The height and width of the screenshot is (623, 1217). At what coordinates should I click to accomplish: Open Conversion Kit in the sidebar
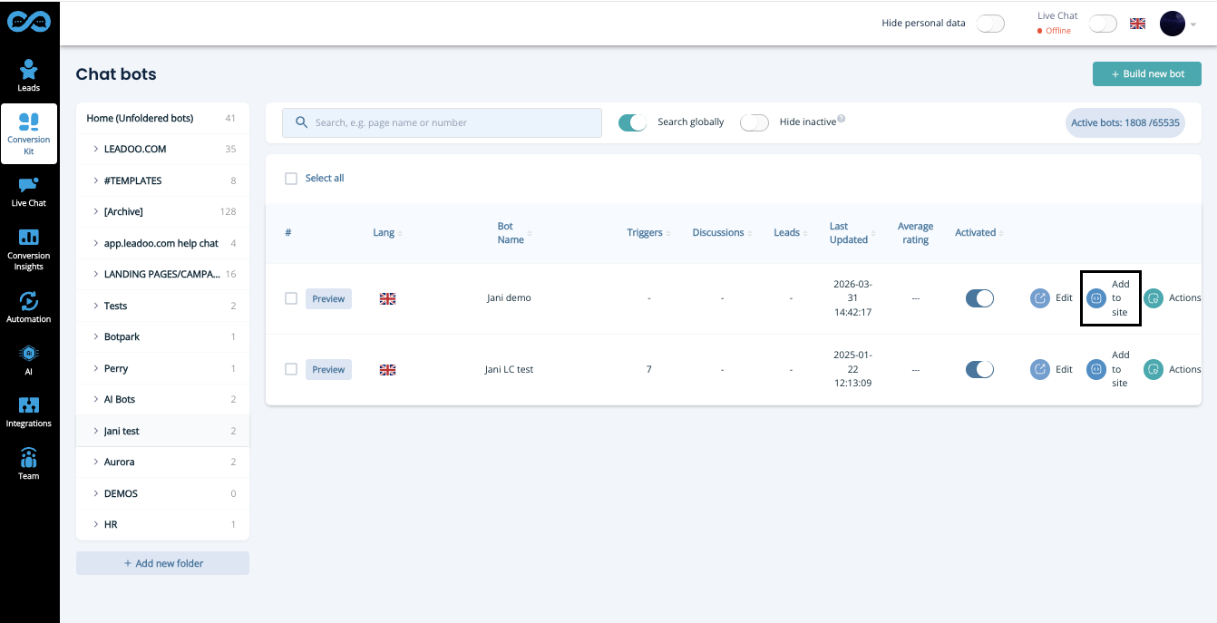[x=29, y=133]
